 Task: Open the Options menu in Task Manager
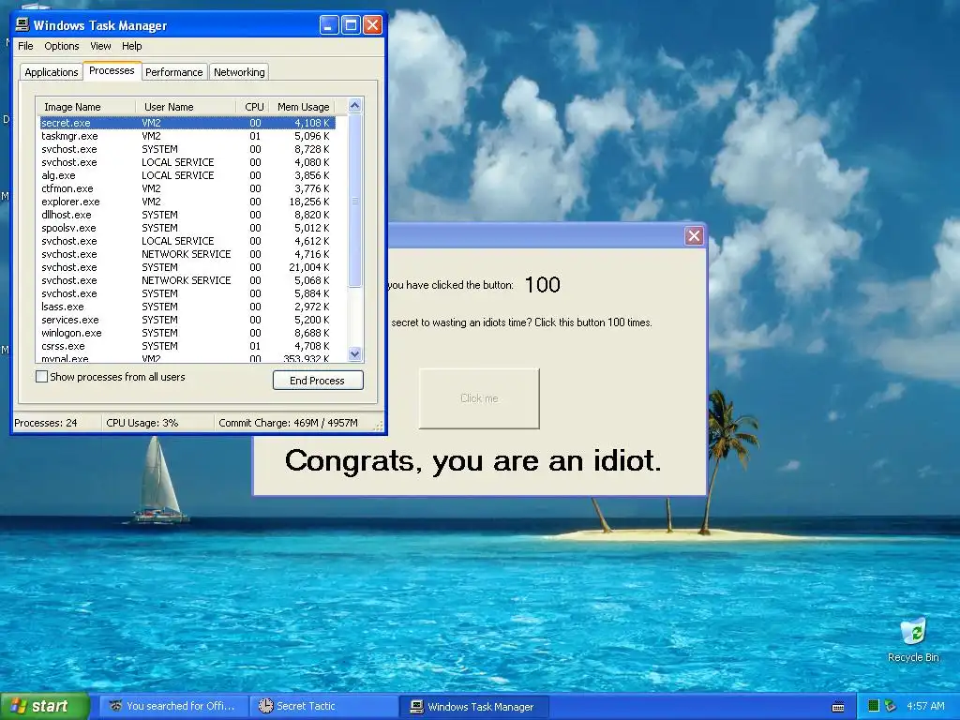61,46
